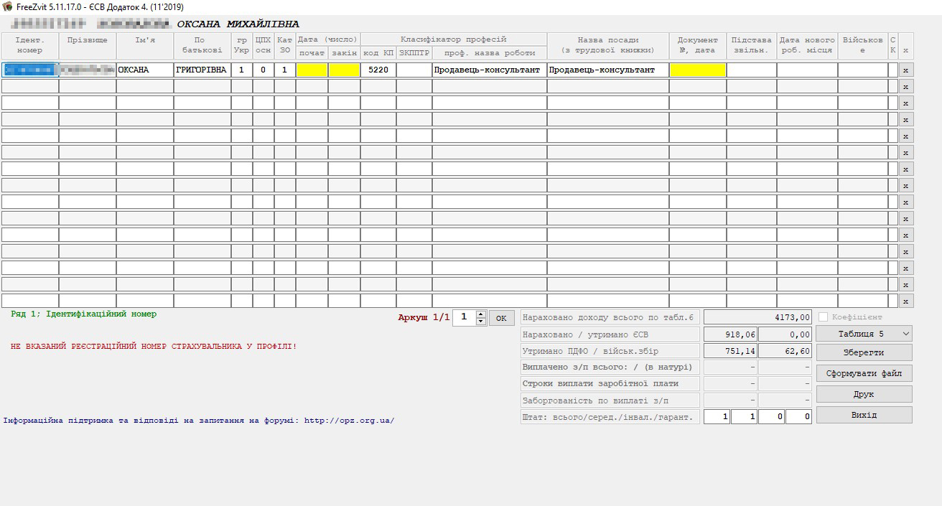Image resolution: width=942 pixels, height=506 pixels.
Task: Click the Сформувати файл button
Action: point(864,373)
